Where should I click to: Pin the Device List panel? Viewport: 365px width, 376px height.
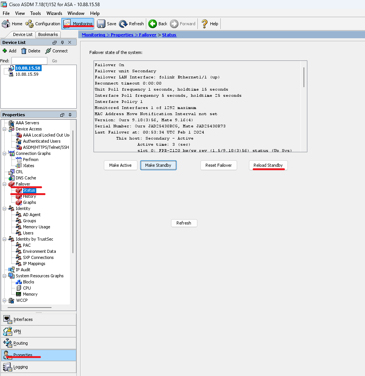[x=62, y=42]
